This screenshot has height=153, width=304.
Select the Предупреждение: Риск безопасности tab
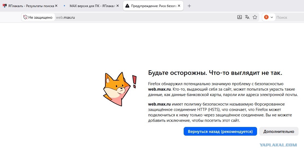click(x=154, y=6)
